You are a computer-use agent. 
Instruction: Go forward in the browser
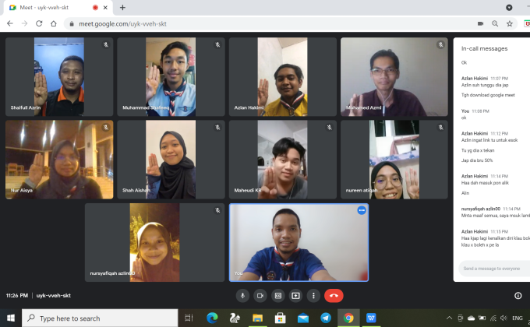[25, 23]
